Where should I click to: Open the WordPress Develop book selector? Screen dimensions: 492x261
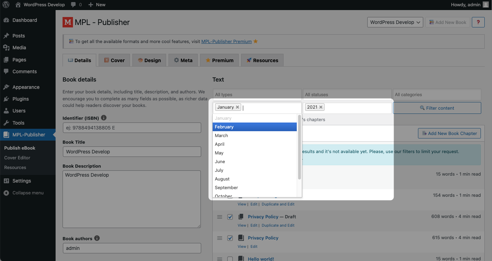(x=395, y=22)
